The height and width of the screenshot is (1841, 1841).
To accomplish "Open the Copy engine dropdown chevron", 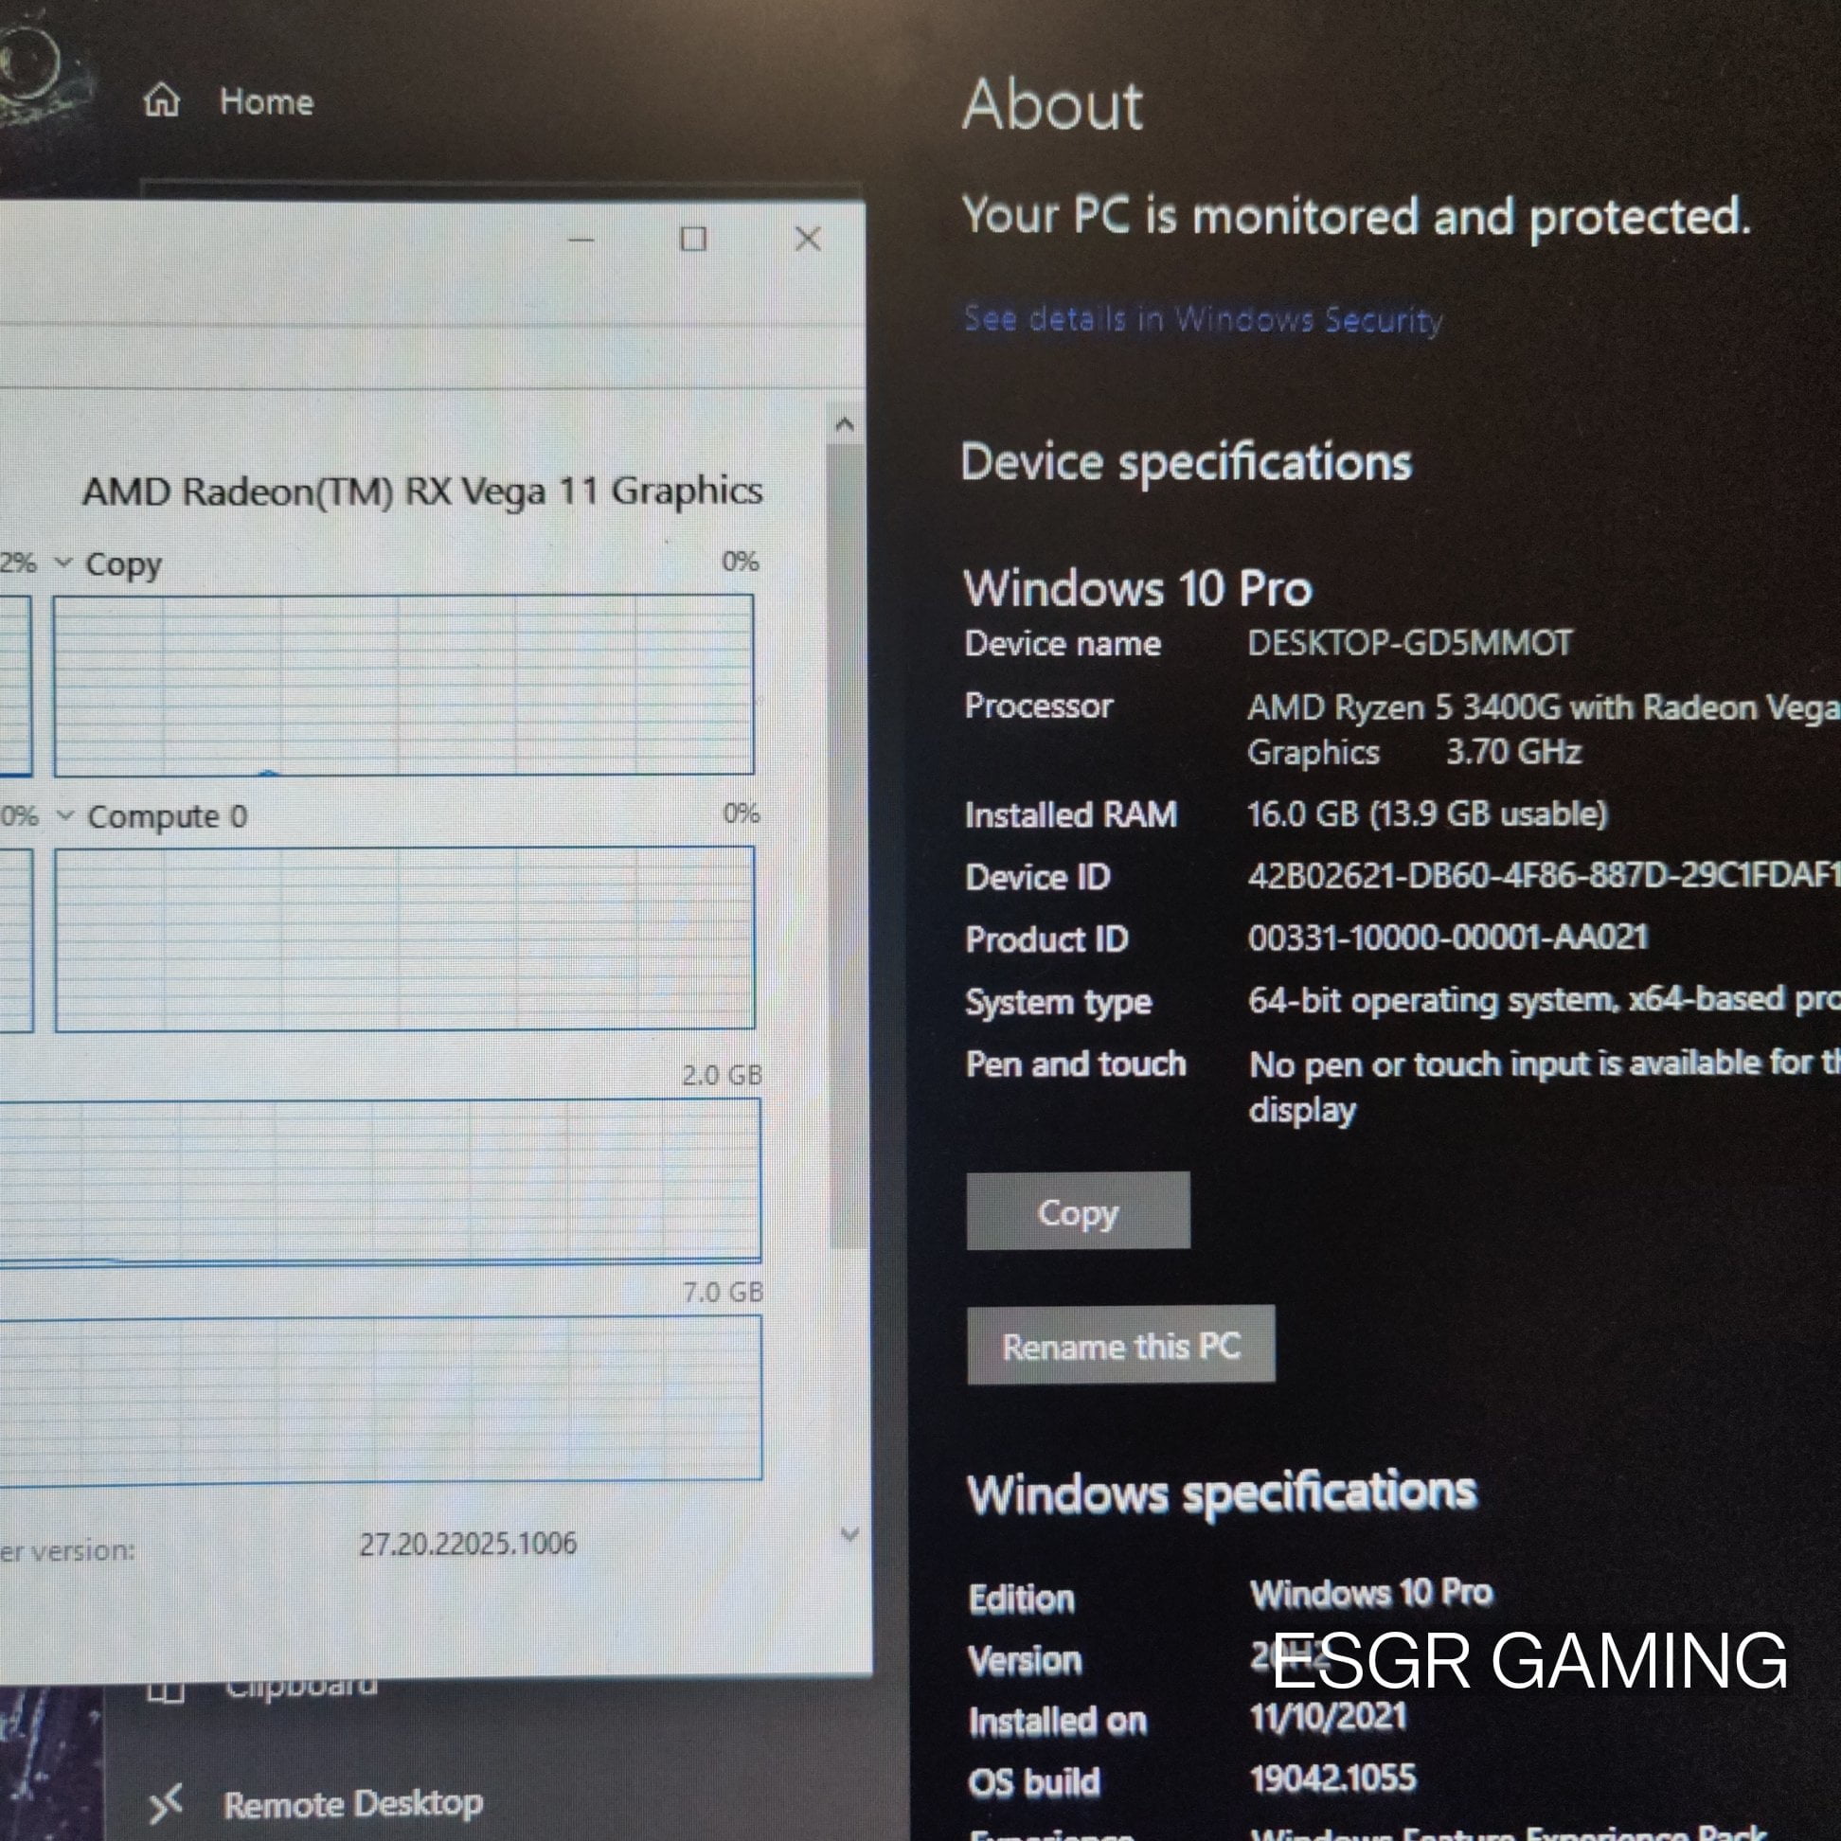I will 63,563.
